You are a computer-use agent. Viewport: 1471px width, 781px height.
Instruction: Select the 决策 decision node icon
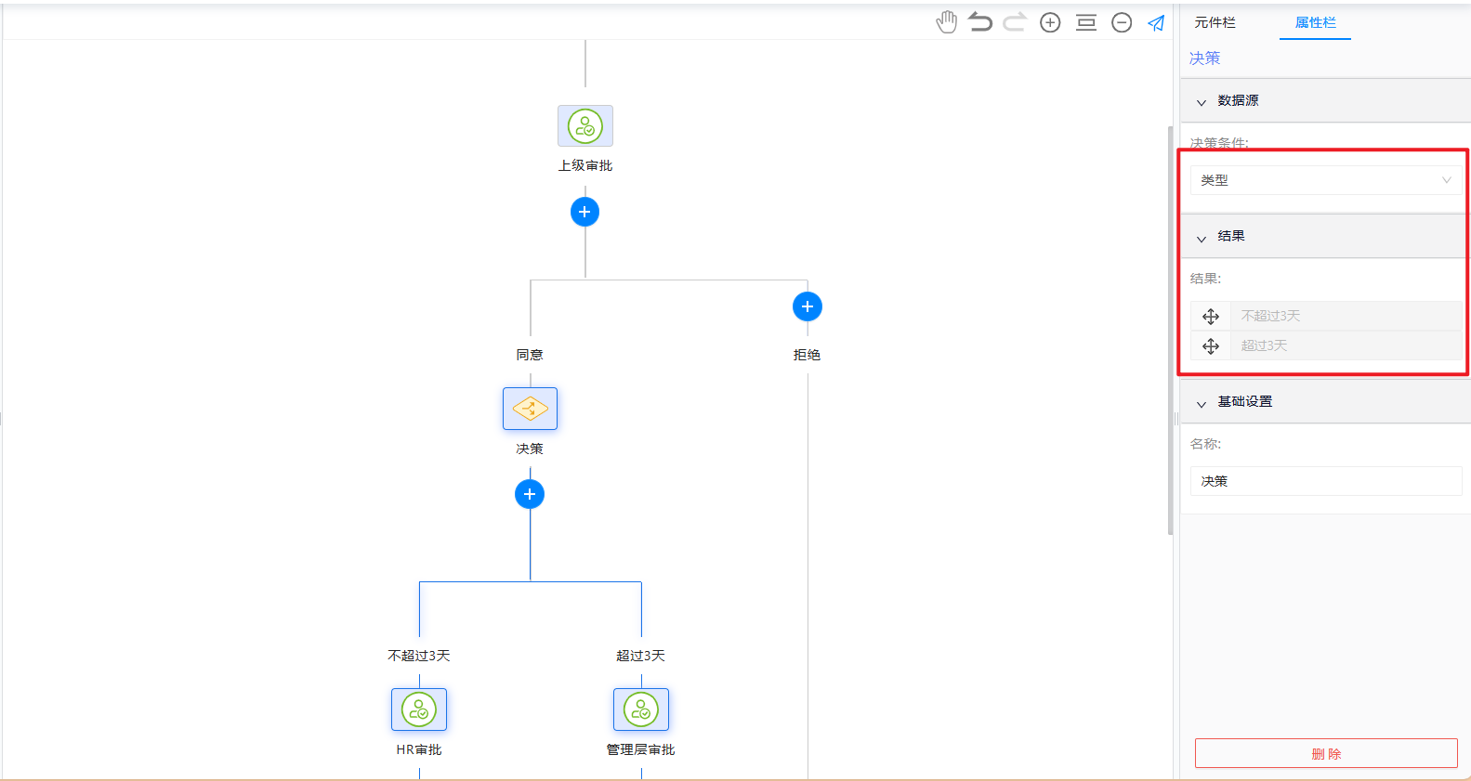530,409
